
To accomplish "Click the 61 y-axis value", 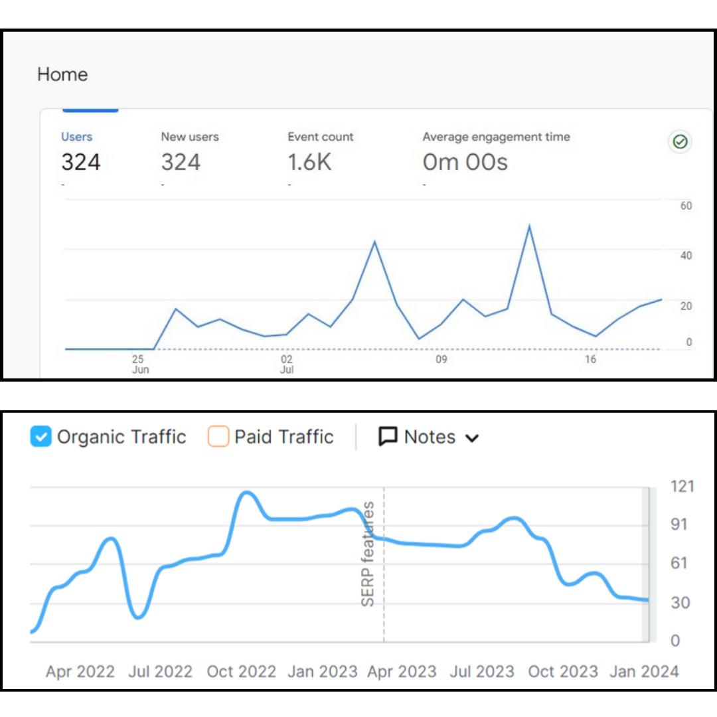I will pos(679,562).
